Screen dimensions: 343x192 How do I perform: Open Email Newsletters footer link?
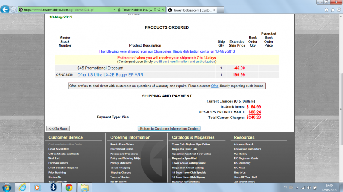pos(59,149)
